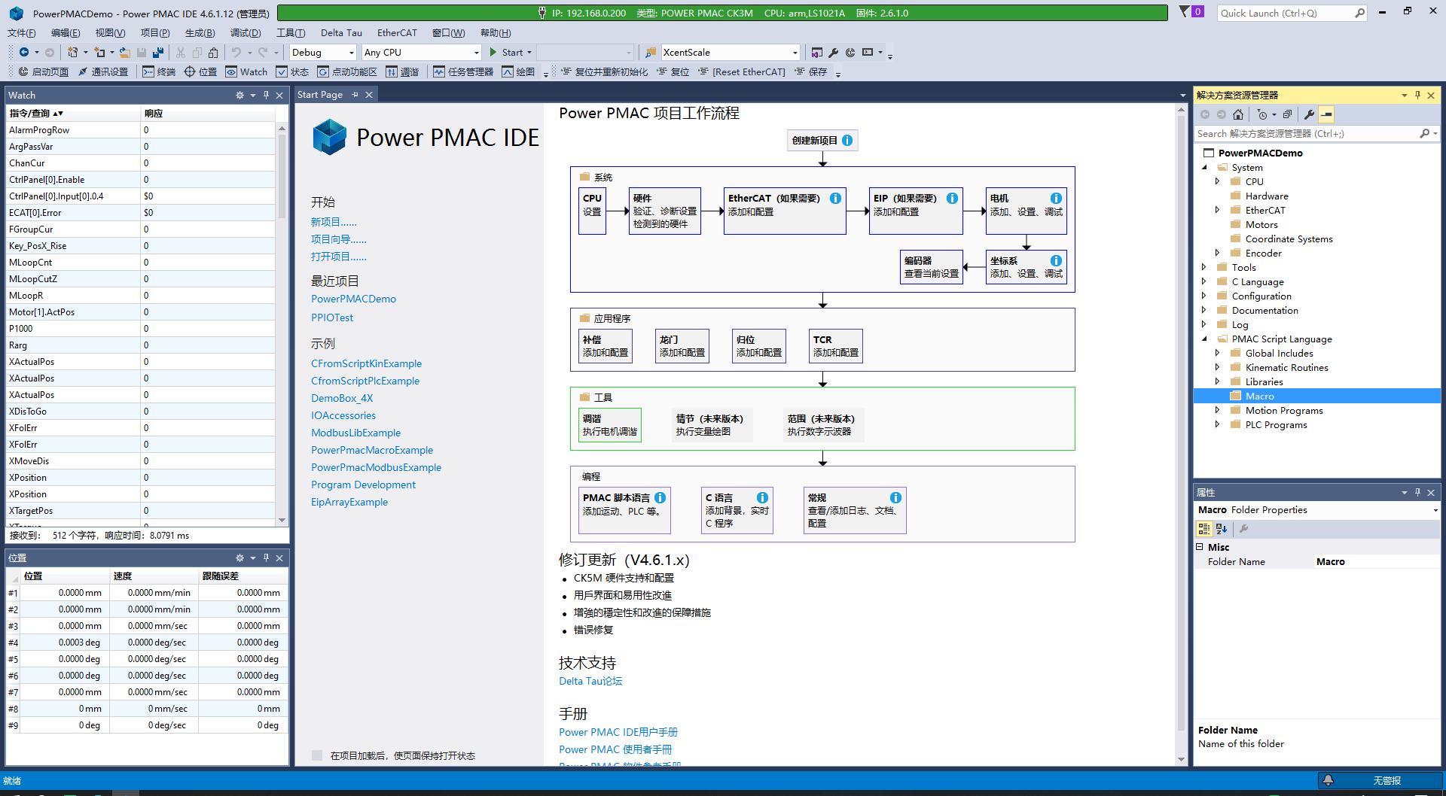Open the 启动页面 (start page) toolbar button
1446x796 pixels.
pos(44,71)
